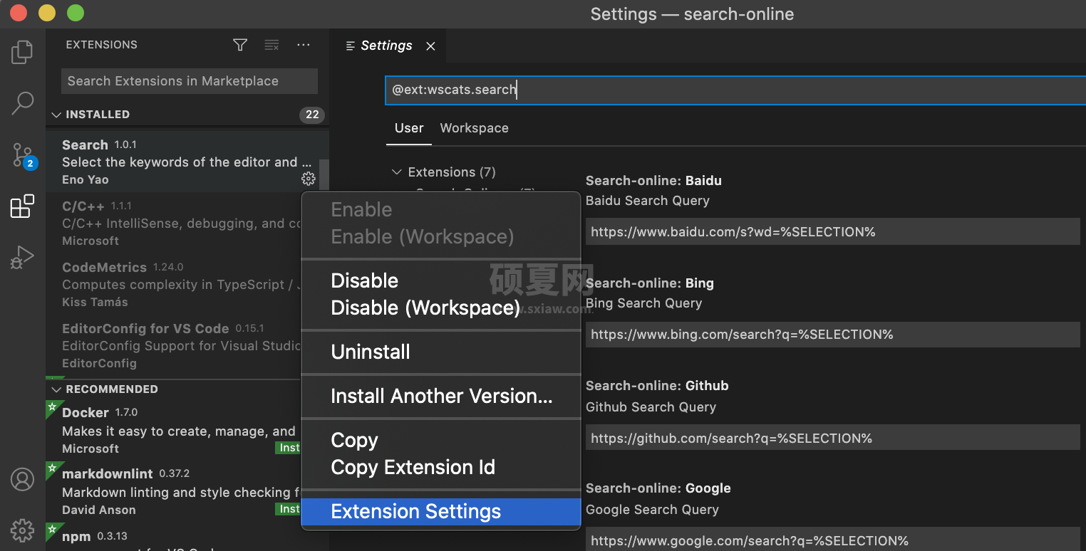Collapse the Extensions (7) settings group

(397, 172)
